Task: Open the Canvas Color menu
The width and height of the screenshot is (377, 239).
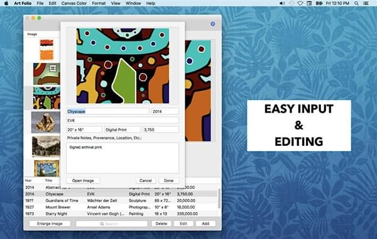Action: pyautogui.click(x=74, y=3)
